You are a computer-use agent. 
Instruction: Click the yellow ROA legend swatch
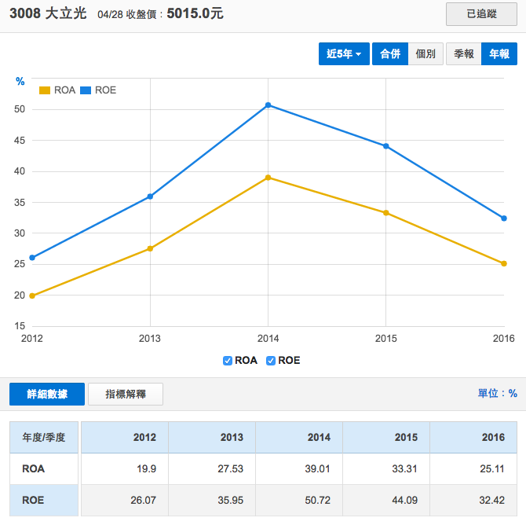click(45, 90)
